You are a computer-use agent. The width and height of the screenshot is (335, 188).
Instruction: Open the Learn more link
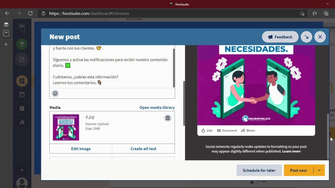(291, 151)
